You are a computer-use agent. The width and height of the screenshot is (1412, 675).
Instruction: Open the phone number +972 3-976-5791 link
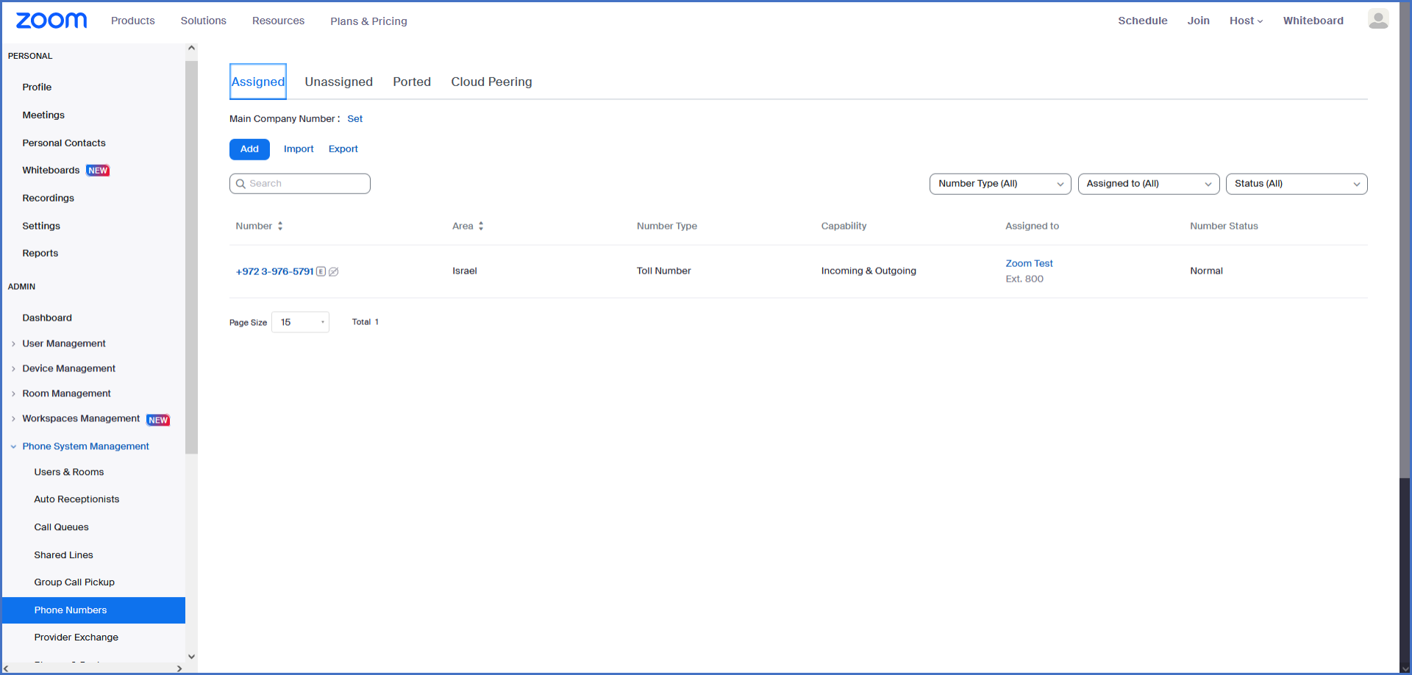pyautogui.click(x=274, y=271)
